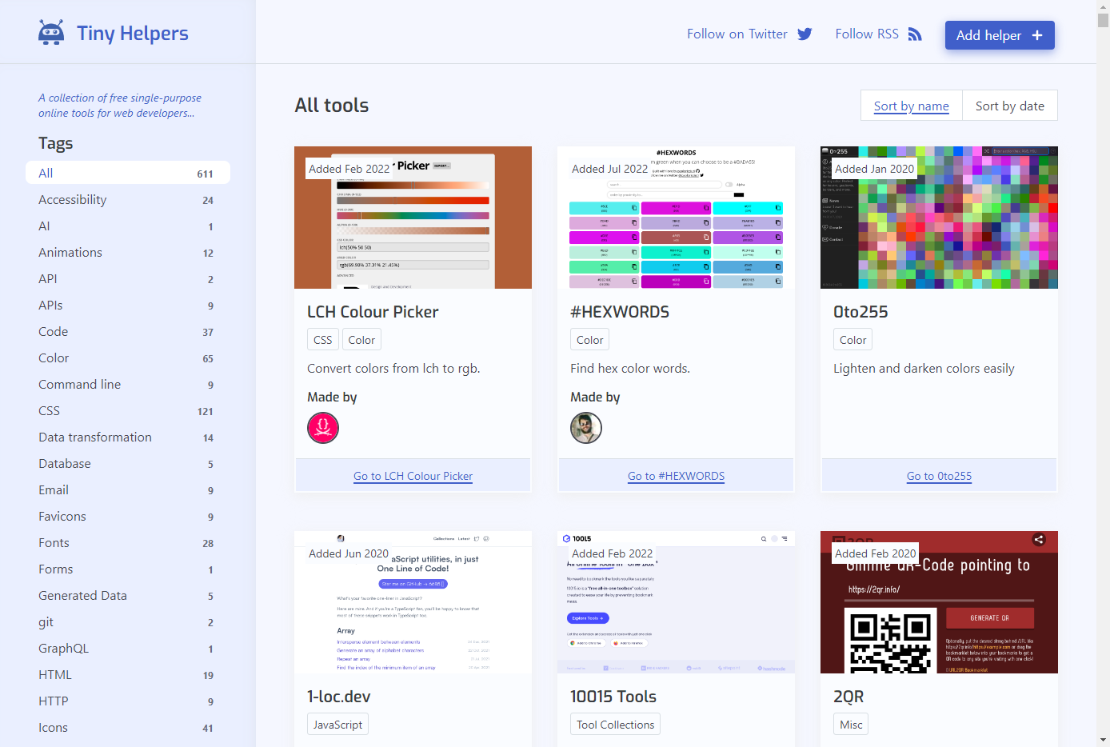
Task: Filter tools by Database tag
Action: (x=128, y=463)
